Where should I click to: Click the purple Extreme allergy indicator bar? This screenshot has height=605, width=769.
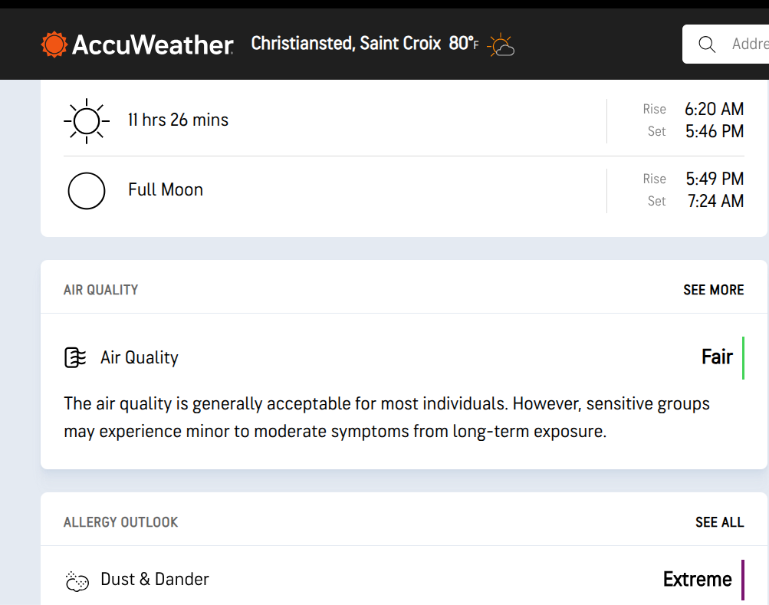[x=743, y=580]
